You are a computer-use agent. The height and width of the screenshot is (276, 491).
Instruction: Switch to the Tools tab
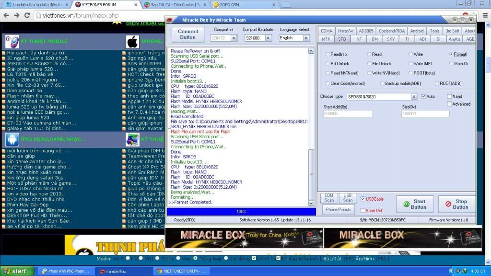[x=434, y=31]
